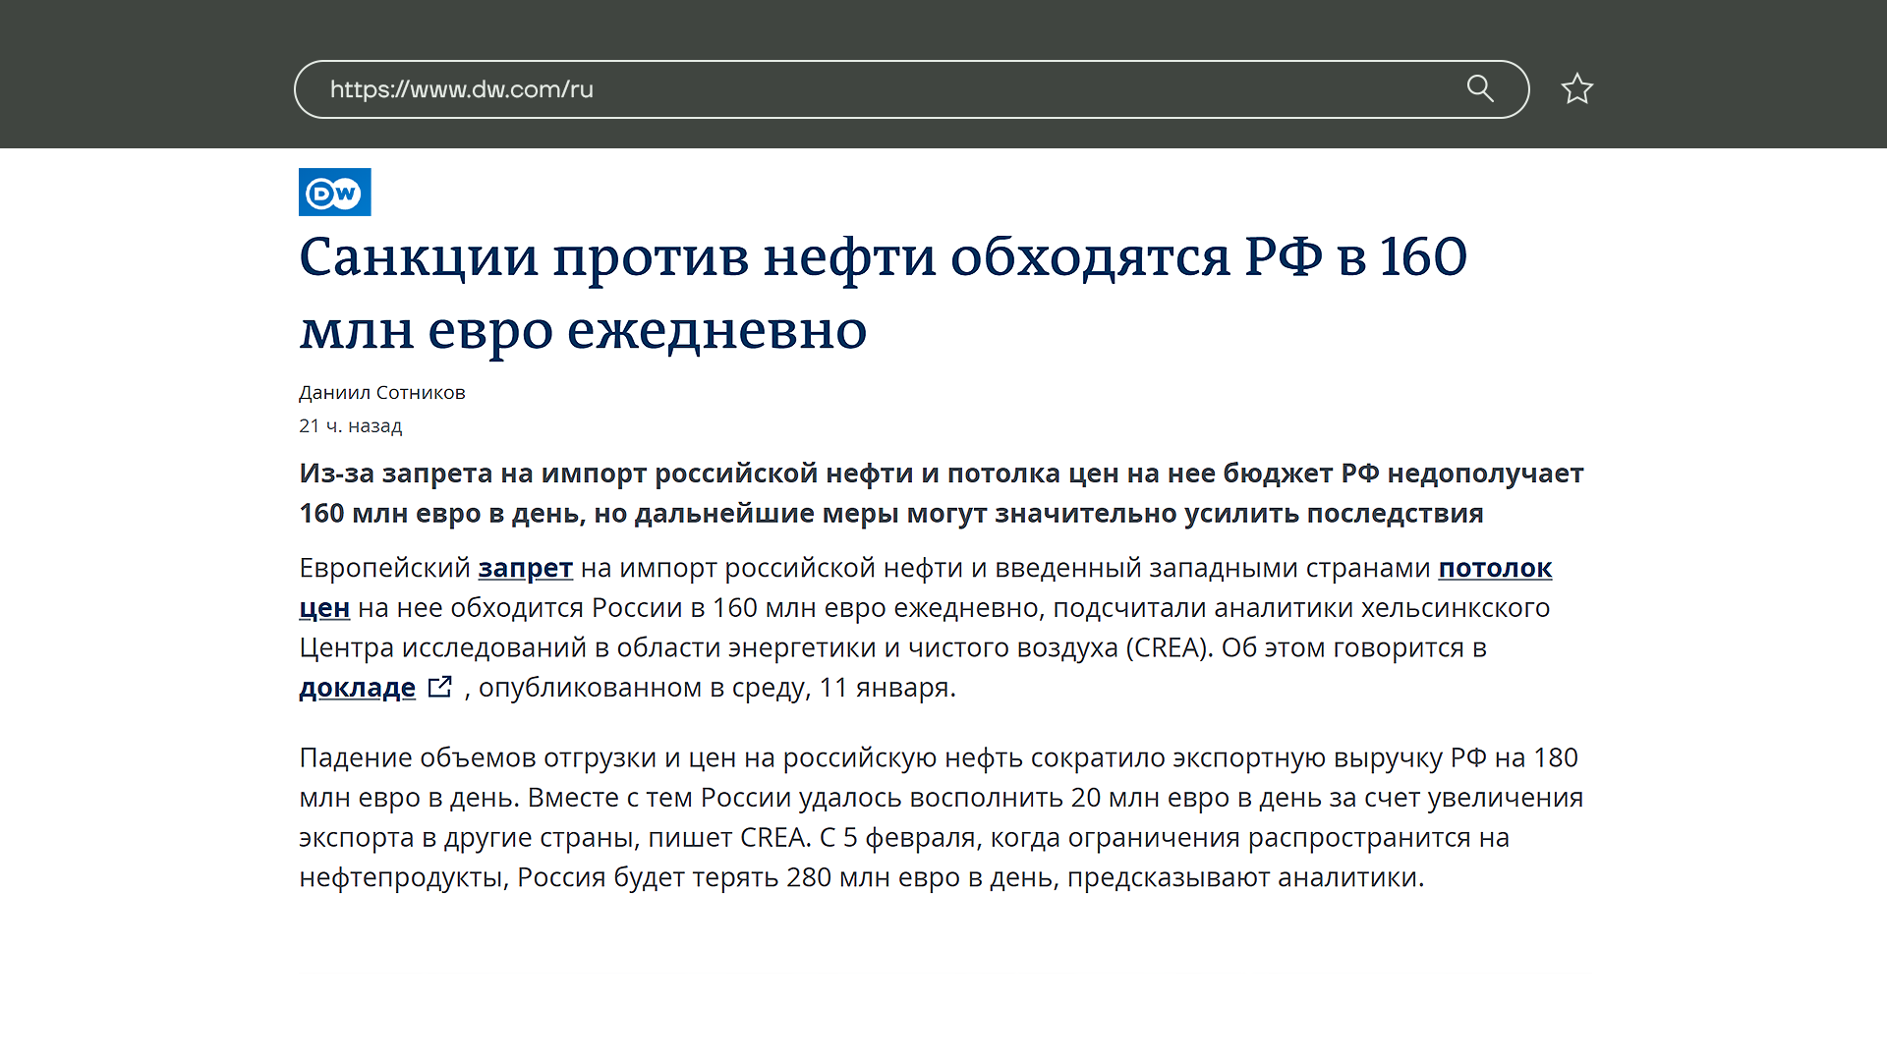The image size is (1887, 1061).
Task: Bookmark the page with the star icon
Action: pos(1576,89)
